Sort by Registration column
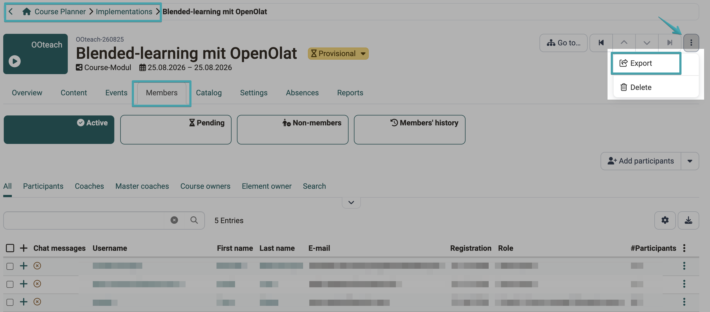This screenshot has height=312, width=710. pyautogui.click(x=471, y=248)
